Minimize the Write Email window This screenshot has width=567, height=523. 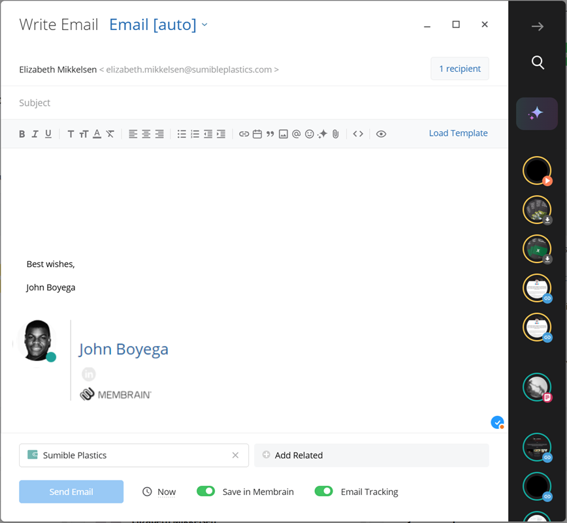(x=427, y=25)
